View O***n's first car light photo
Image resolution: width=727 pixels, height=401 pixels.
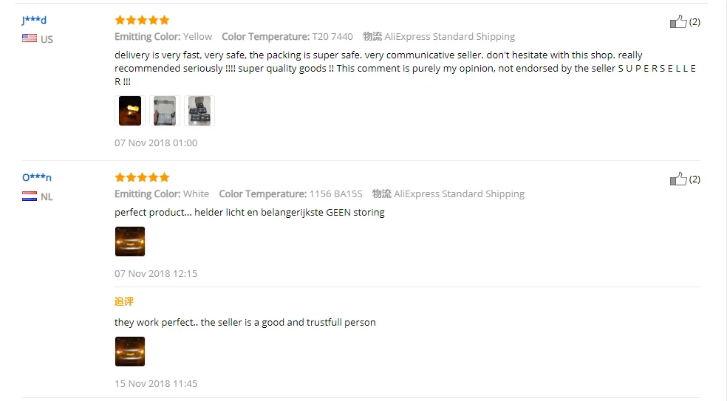coord(130,241)
